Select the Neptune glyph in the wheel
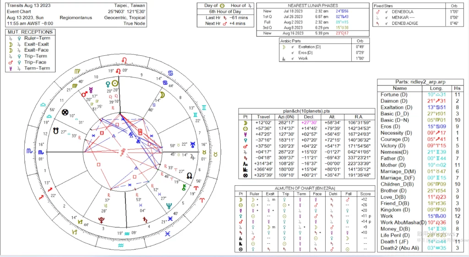This screenshot has width=469, height=257. pyautogui.click(x=168, y=206)
